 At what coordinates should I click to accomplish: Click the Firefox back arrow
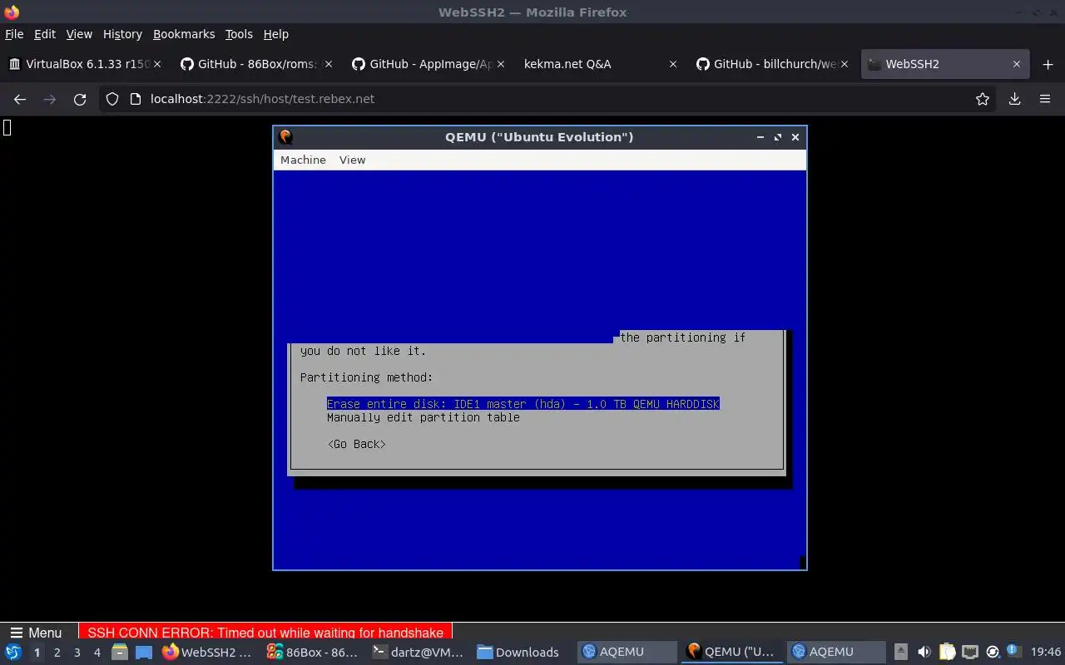(20, 99)
